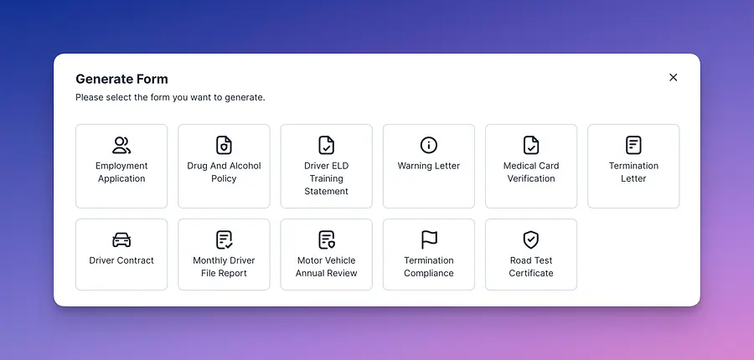
Task: Select the 'Driver ELD Training Statement' label text
Action: [x=326, y=178]
